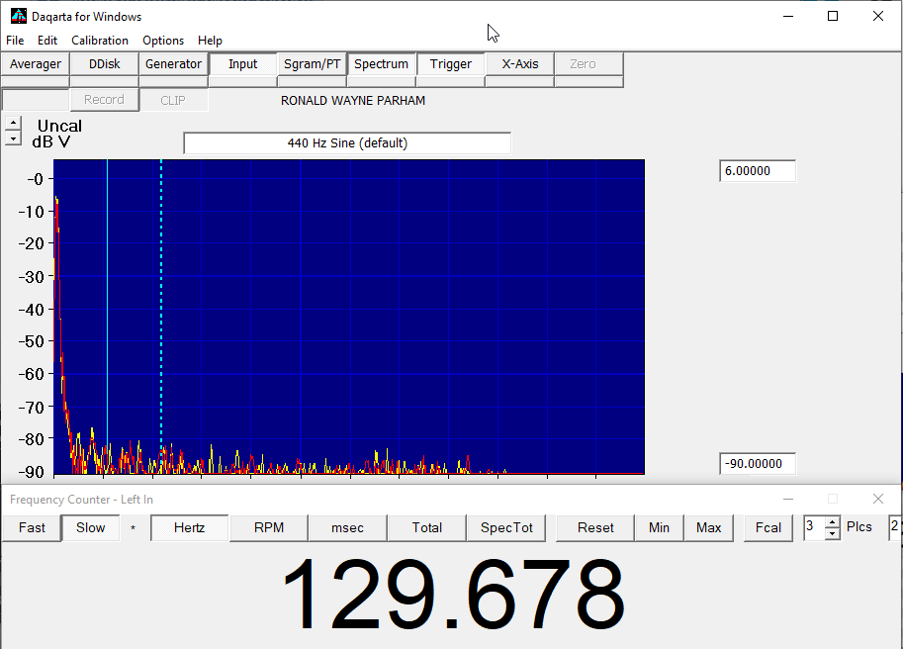The height and width of the screenshot is (649, 903).
Task: Click the Daqarta app icon in title bar
Action: pyautogui.click(x=18, y=16)
